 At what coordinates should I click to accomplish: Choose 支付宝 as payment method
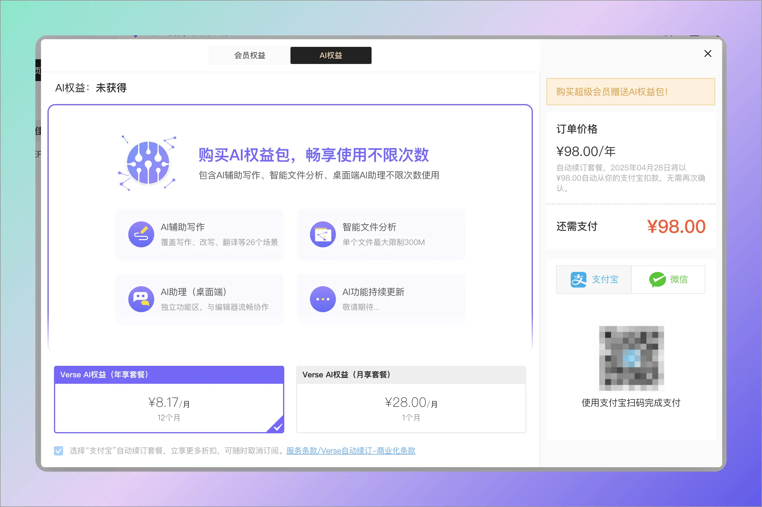[594, 280]
